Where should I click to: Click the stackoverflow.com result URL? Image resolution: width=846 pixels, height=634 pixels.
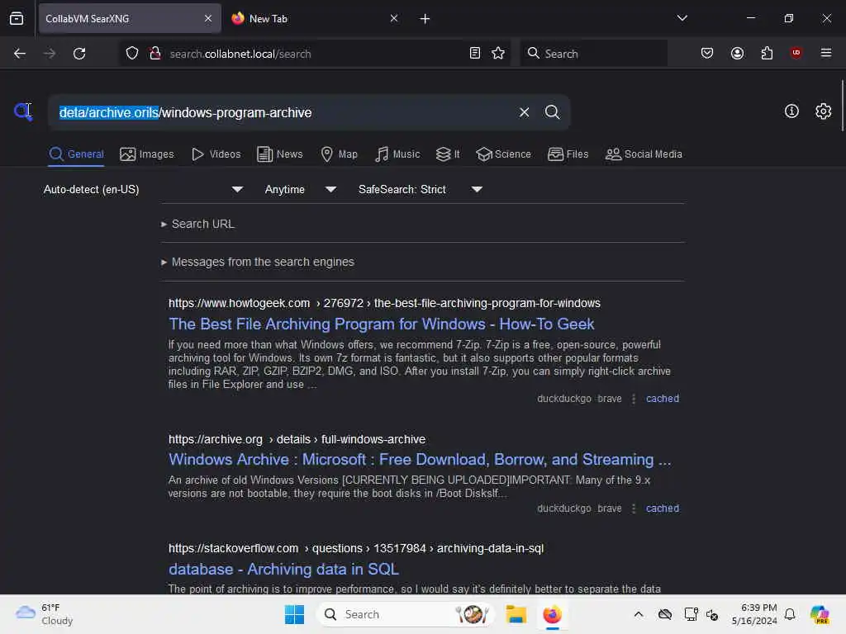click(x=356, y=548)
